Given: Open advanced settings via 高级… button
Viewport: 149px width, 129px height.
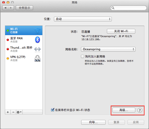Looking at the screenshot, I should (x=124, y=110).
